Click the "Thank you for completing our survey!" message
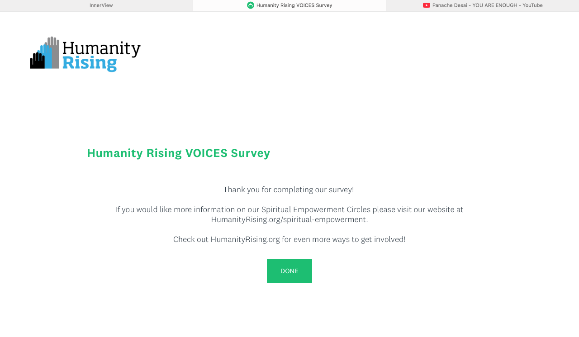Screen dimensions: 579x337 [x=289, y=190]
